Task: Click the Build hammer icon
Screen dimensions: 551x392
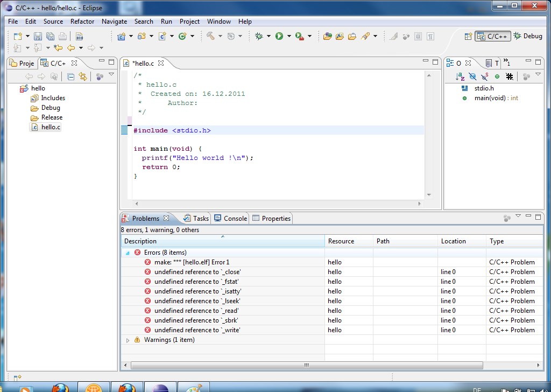Action: [210, 37]
